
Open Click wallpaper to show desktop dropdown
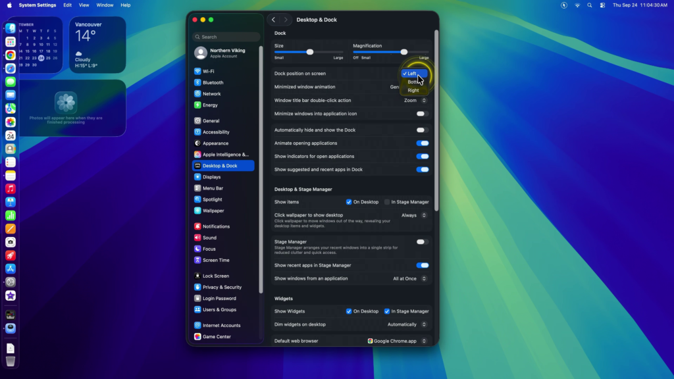[x=413, y=215]
